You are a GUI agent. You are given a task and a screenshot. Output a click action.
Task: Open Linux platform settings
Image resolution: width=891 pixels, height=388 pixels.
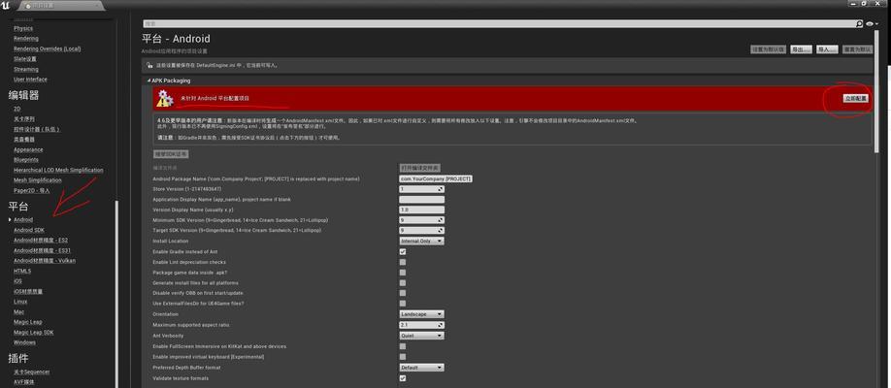[x=20, y=302]
